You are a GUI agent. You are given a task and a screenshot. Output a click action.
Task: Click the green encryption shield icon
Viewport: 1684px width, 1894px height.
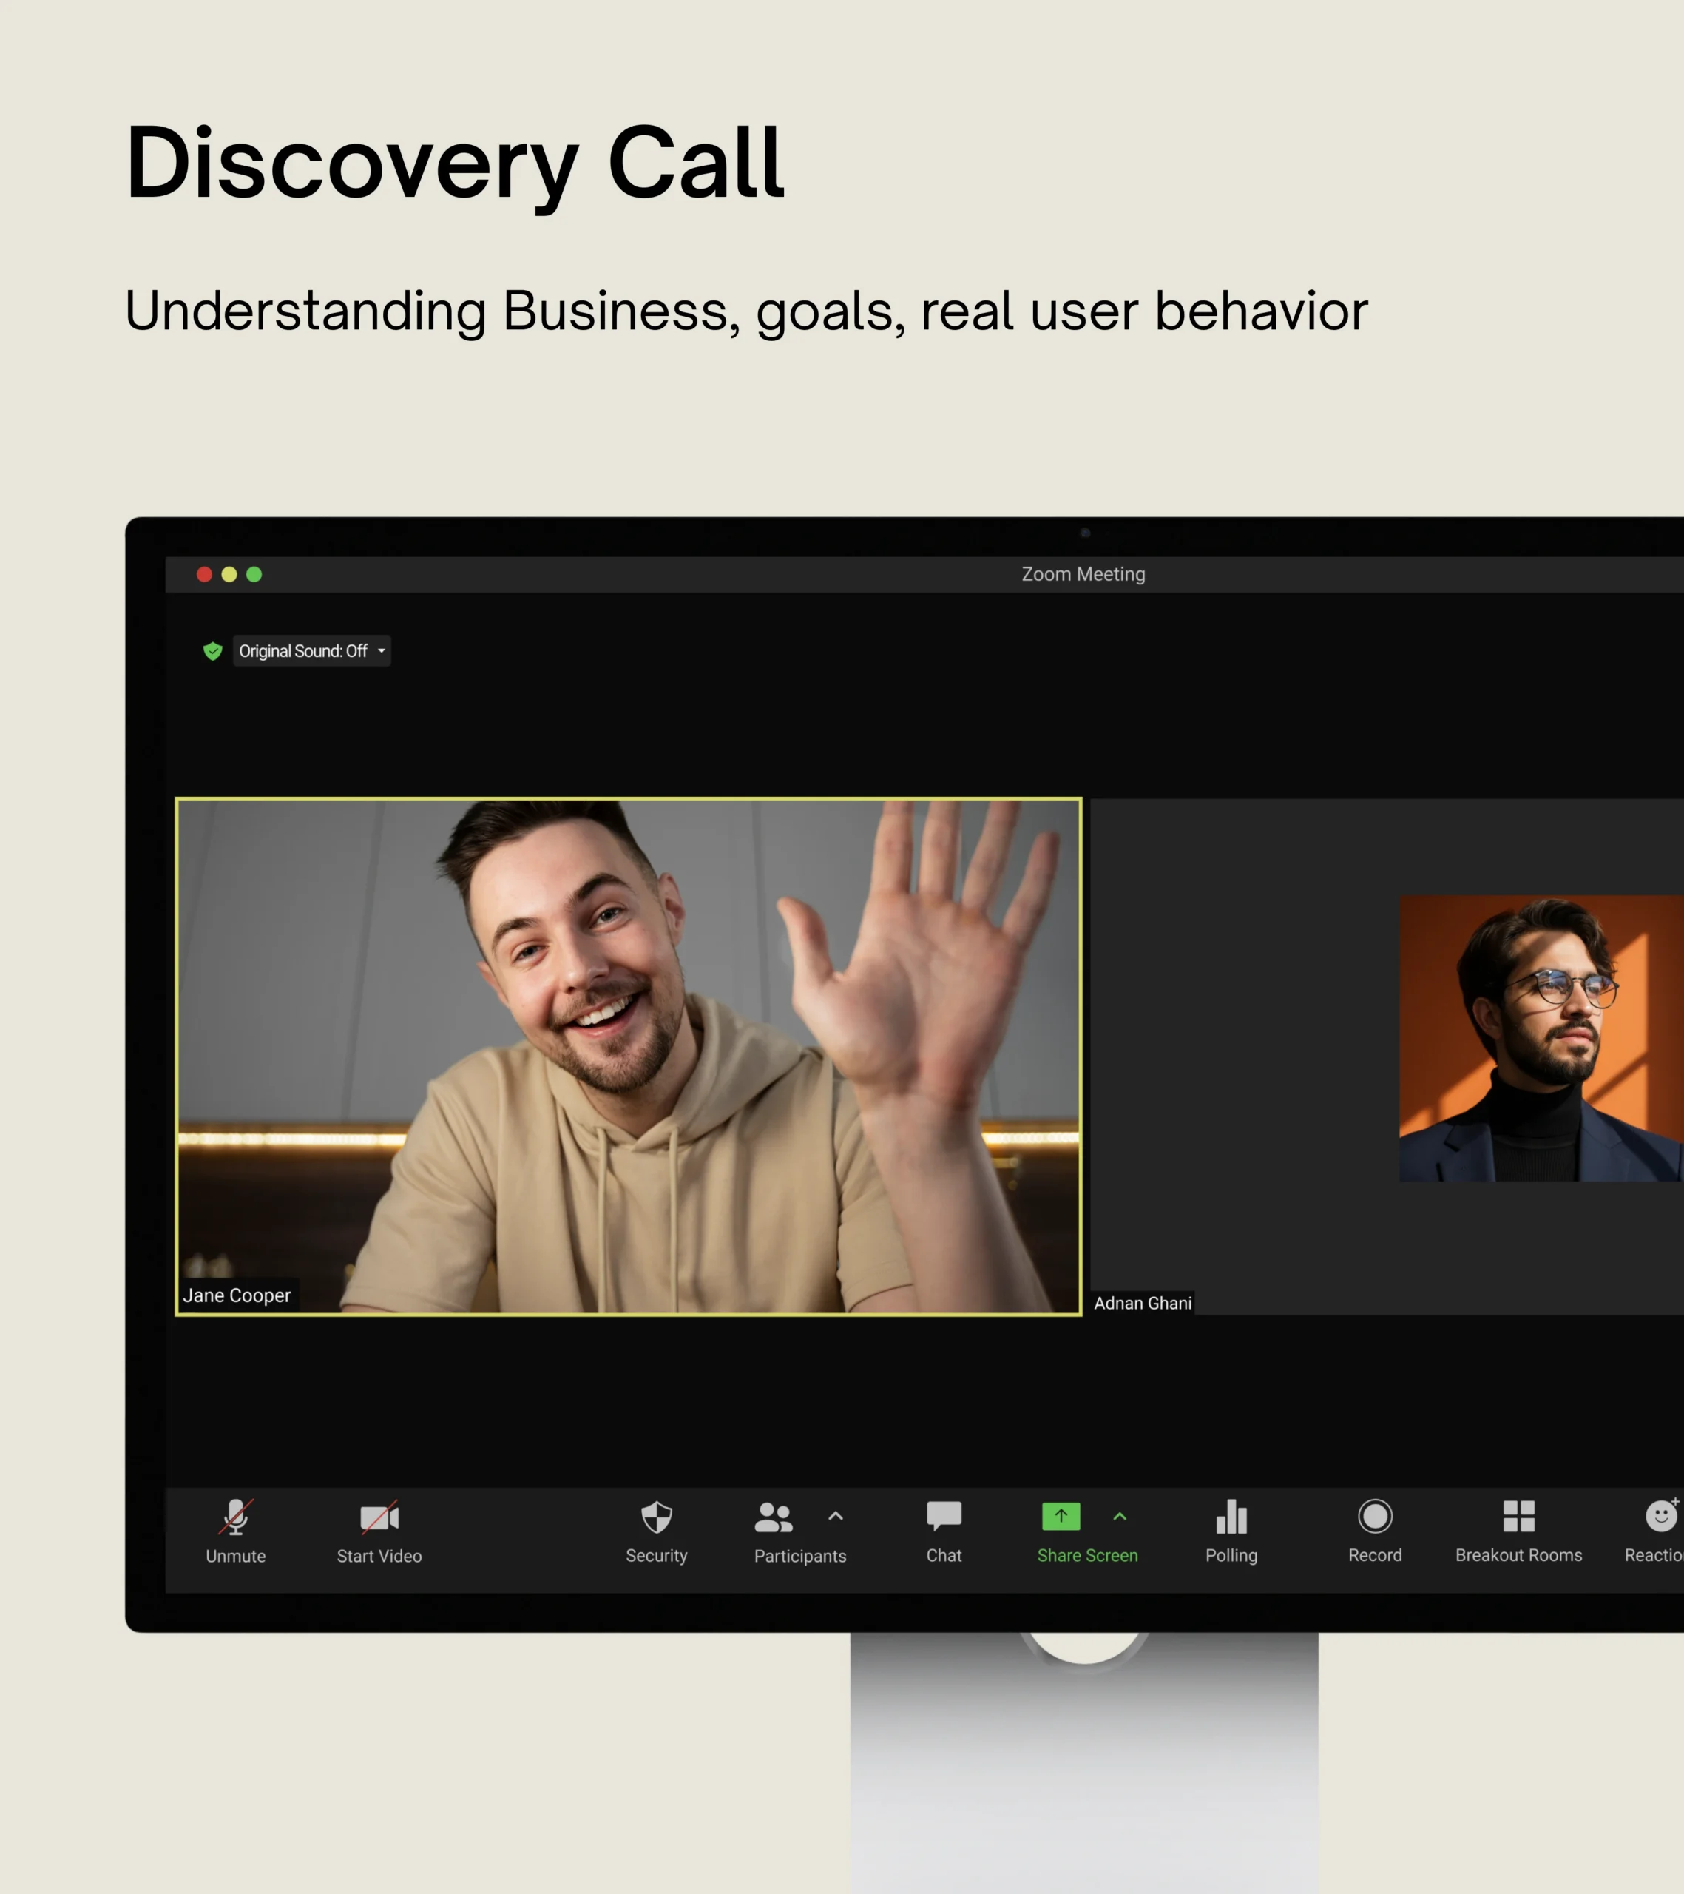212,650
